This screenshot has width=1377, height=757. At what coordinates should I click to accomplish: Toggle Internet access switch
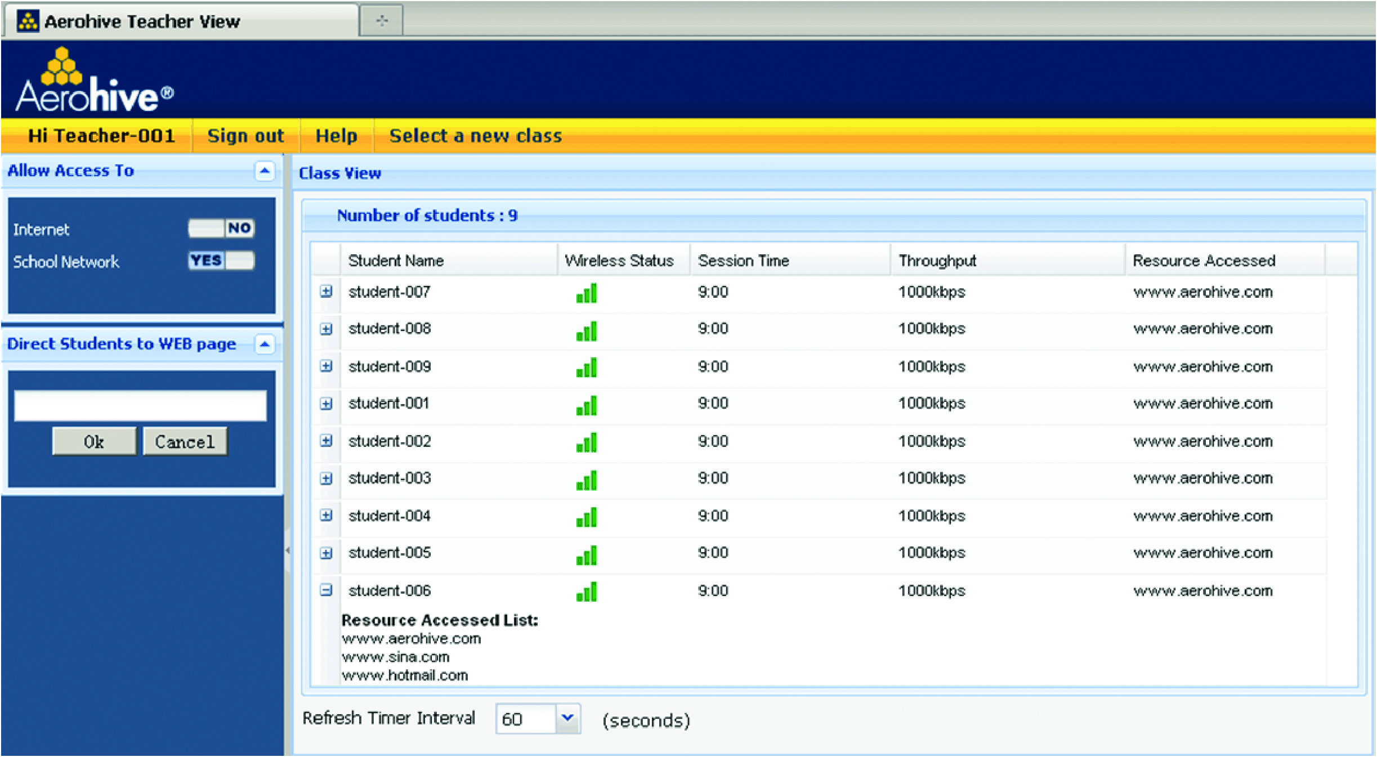pyautogui.click(x=221, y=229)
